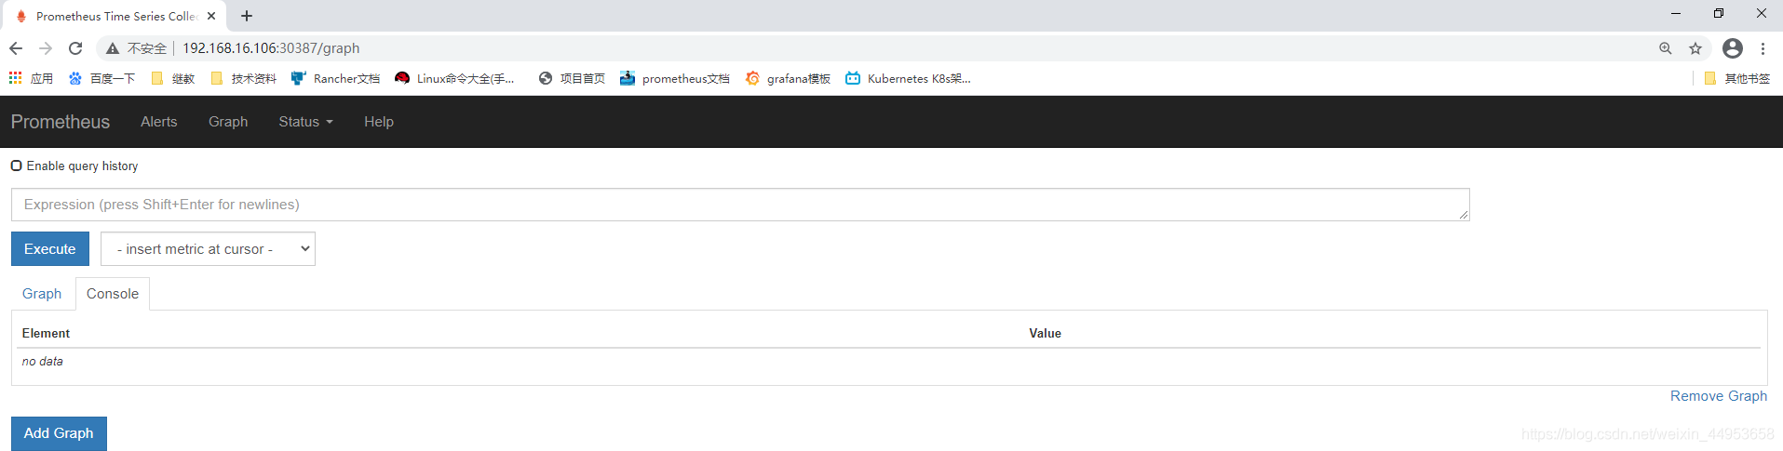The width and height of the screenshot is (1783, 451).
Task: Grab the expression box resize handle
Action: point(1464,215)
